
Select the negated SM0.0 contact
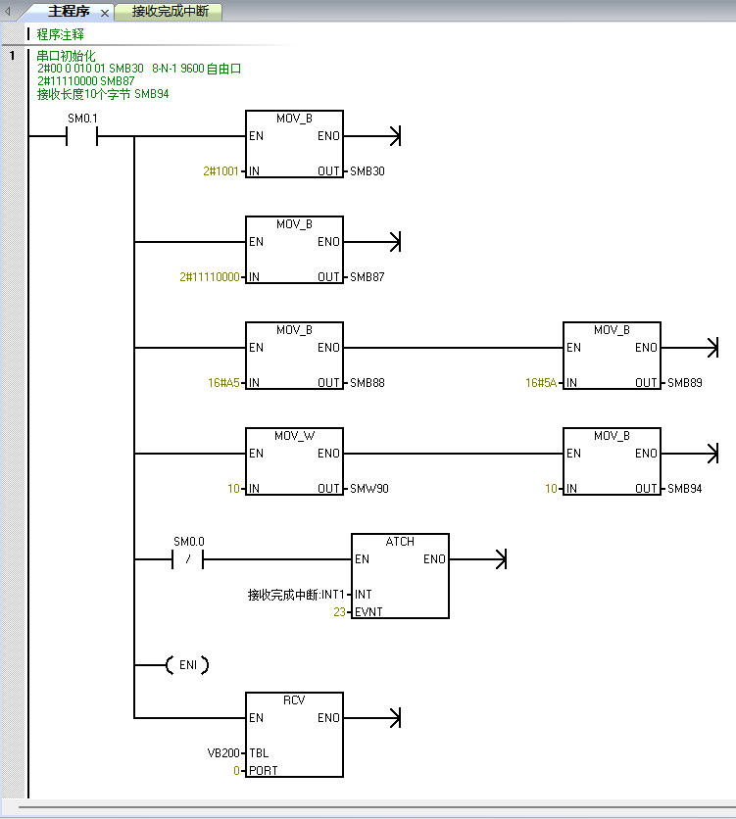coord(188,560)
